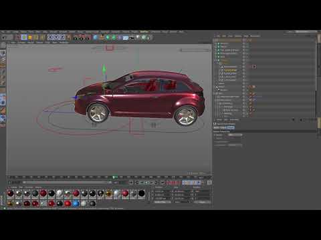Toggle the Z axis lock

(x=63, y=37)
